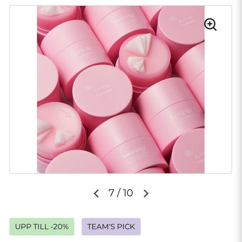The width and height of the screenshot is (242, 242).
Task: Click the magnifier zoom-in icon
Action: [210, 25]
